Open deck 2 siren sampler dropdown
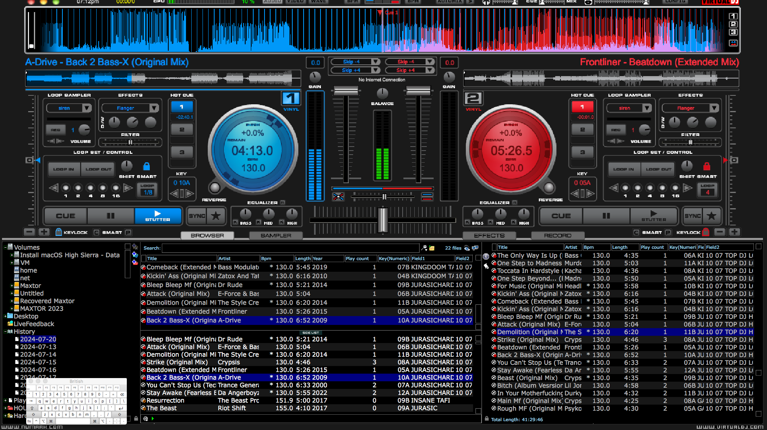Viewport: 767px width, 430px height. pyautogui.click(x=647, y=108)
